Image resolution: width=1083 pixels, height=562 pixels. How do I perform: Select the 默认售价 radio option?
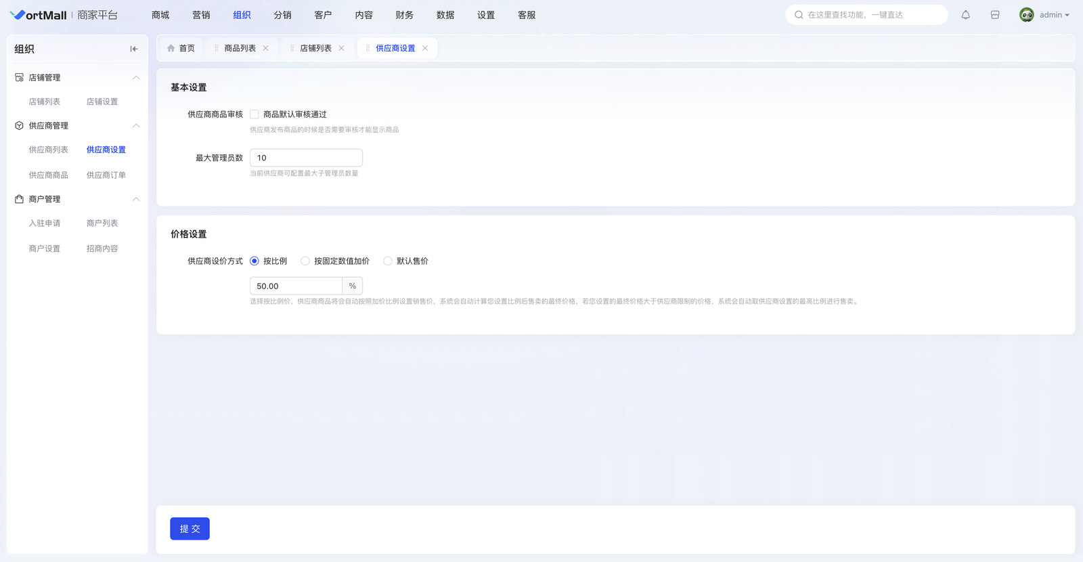point(388,261)
